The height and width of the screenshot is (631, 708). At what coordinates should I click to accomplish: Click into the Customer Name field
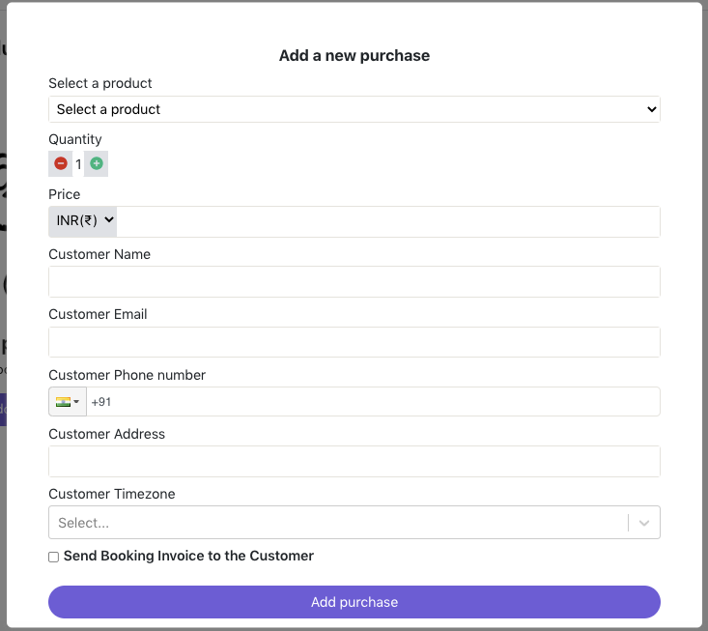[354, 281]
